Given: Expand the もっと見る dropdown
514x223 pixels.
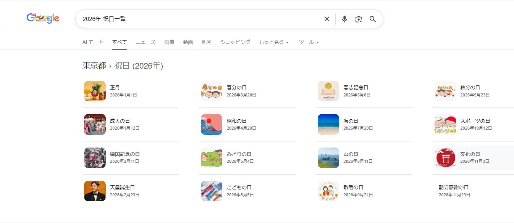Looking at the screenshot, I should [x=273, y=42].
